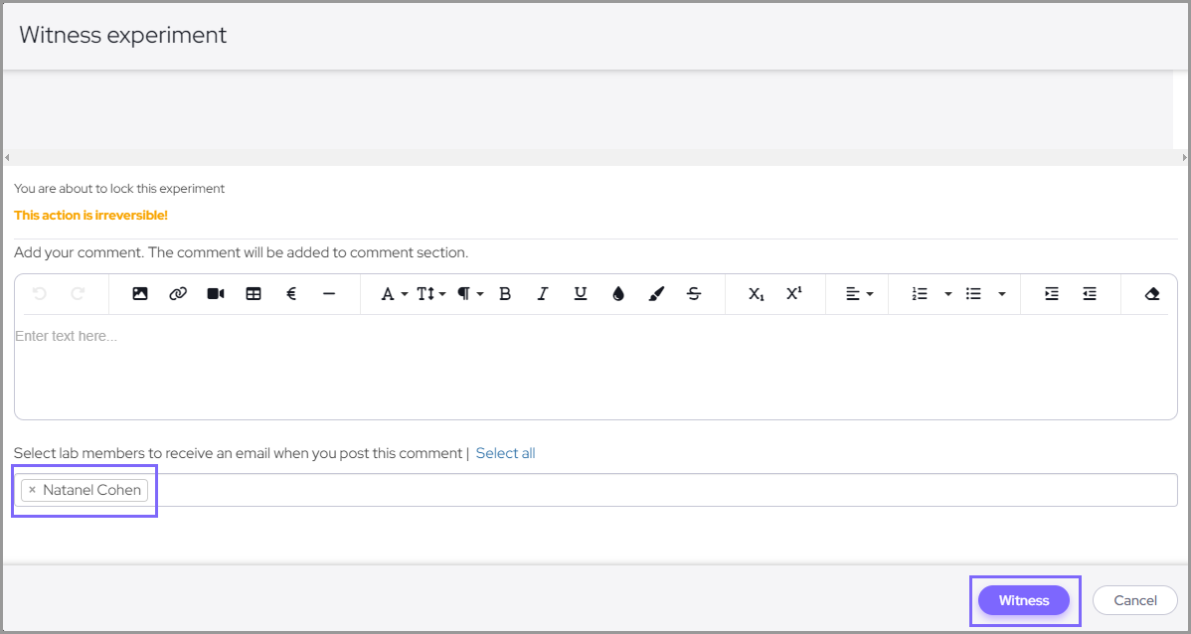The height and width of the screenshot is (634, 1191).
Task: Open the font family dropdown
Action: pos(394,294)
